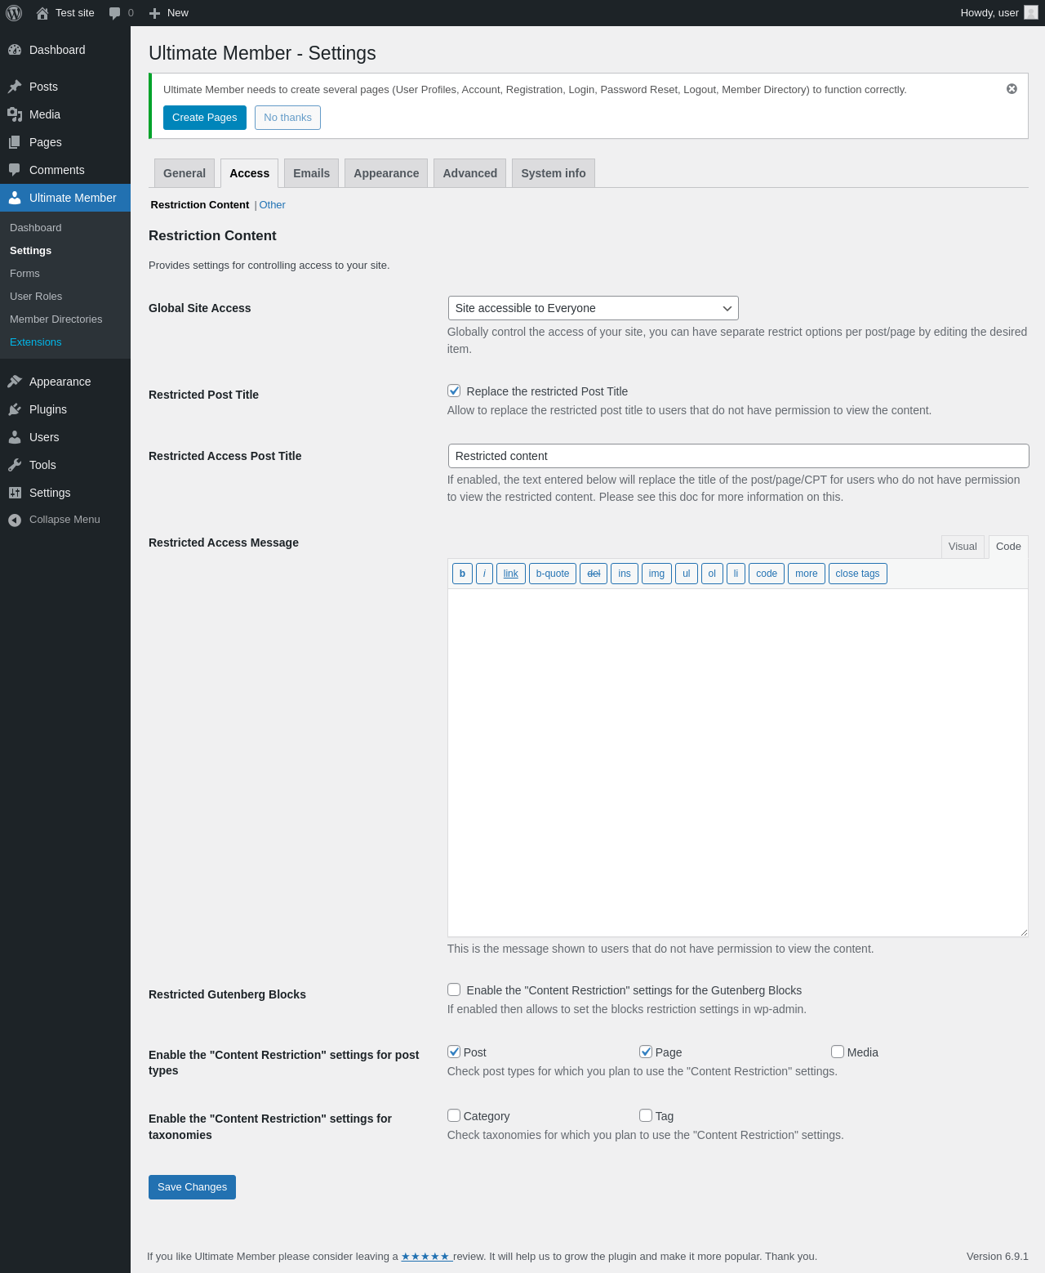
Task: Click the Users icon in sidebar
Action: [15, 437]
